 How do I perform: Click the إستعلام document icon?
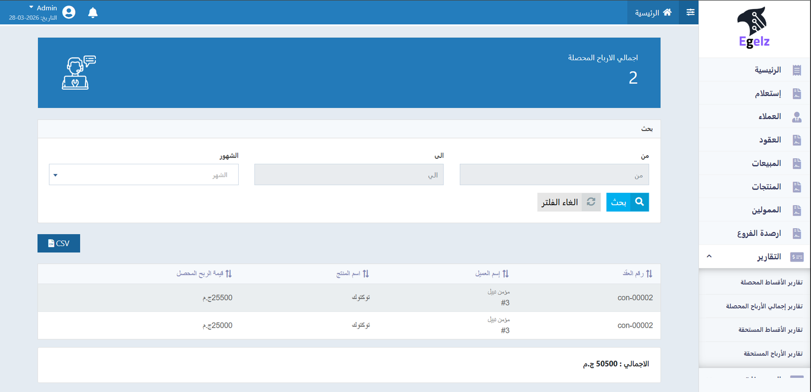point(797,93)
